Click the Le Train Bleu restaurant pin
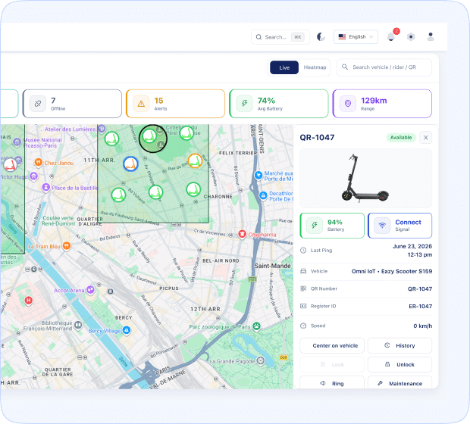The height and width of the screenshot is (424, 470). [x=67, y=246]
